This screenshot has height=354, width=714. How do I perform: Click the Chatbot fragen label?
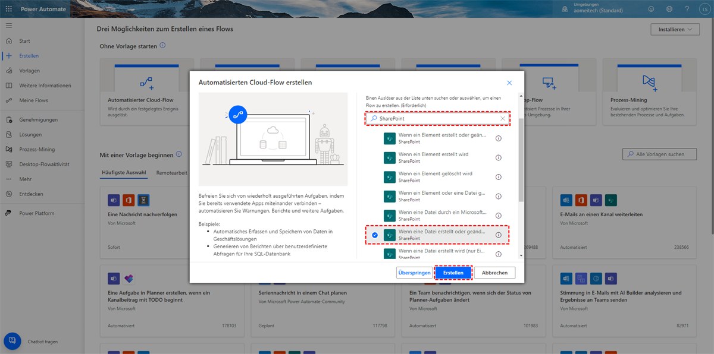43,342
